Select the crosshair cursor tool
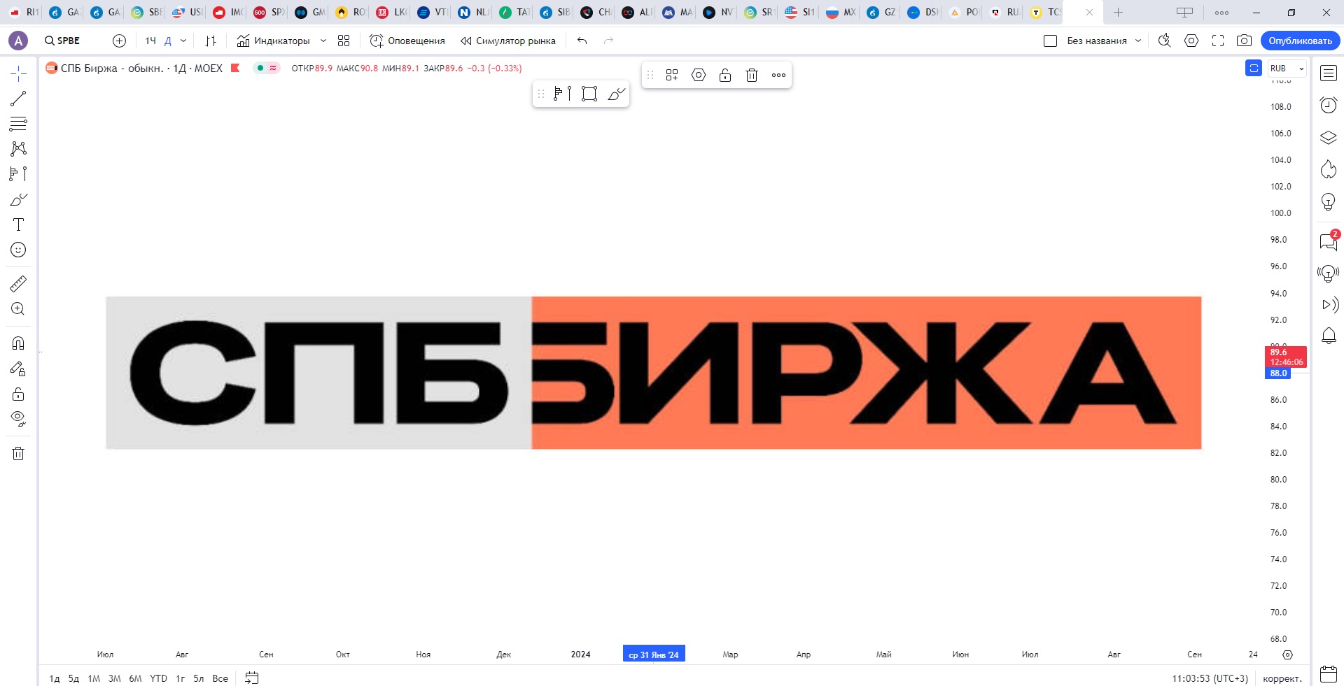The width and height of the screenshot is (1344, 686). pyautogui.click(x=18, y=73)
